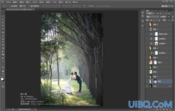Viewport: 175px width, 111px height.
Task: Select the Pen tool
Action: 3,58
